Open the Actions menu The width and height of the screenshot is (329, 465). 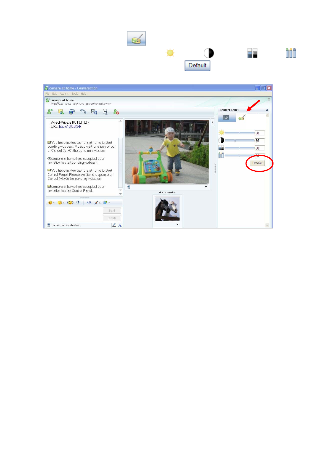coord(64,94)
